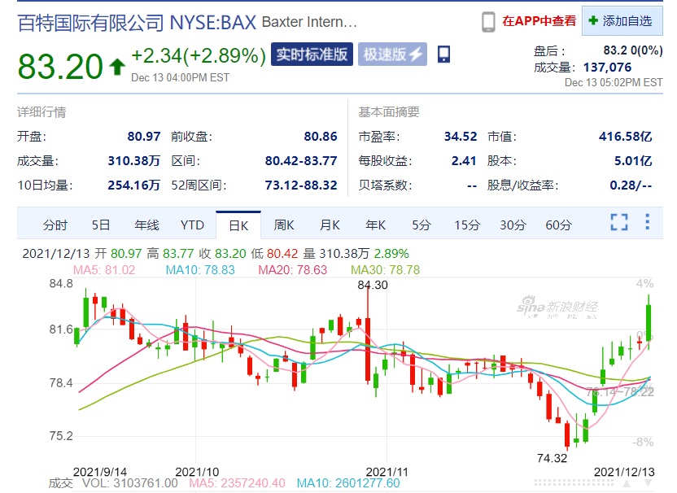This screenshot has width=677, height=493.
Task: Show the 15分 minute chart
Action: [467, 225]
